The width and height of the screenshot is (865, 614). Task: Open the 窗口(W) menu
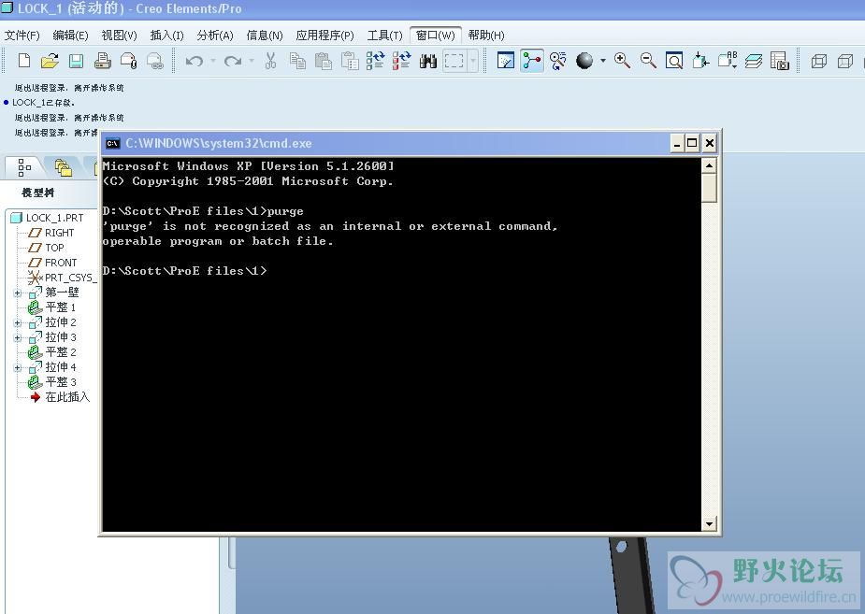point(436,36)
